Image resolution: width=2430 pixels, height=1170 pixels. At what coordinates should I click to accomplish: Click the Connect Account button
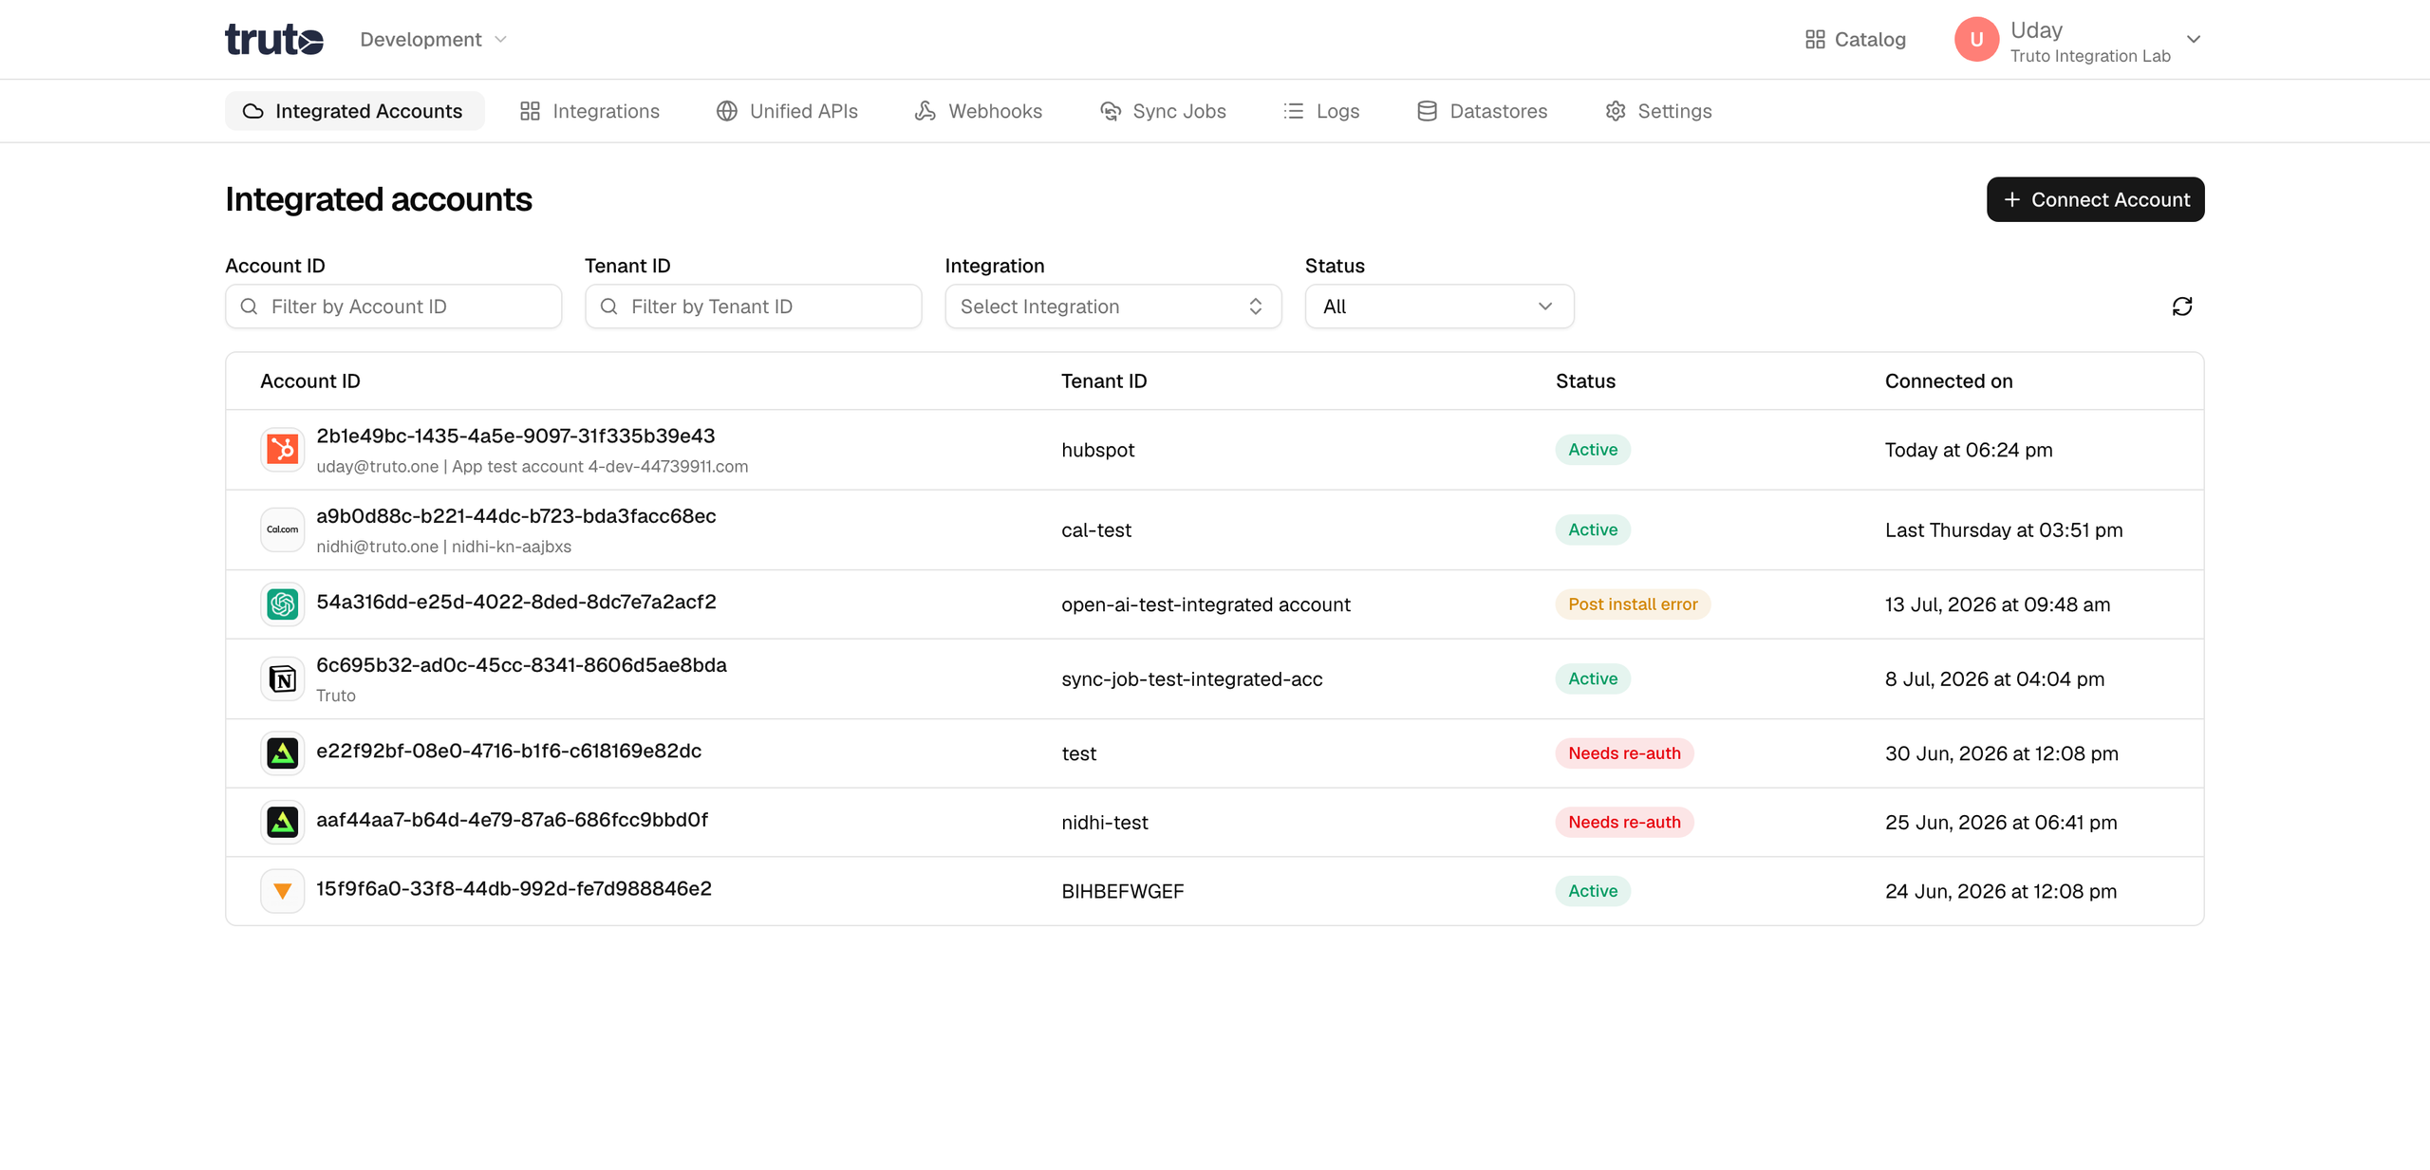point(2095,199)
